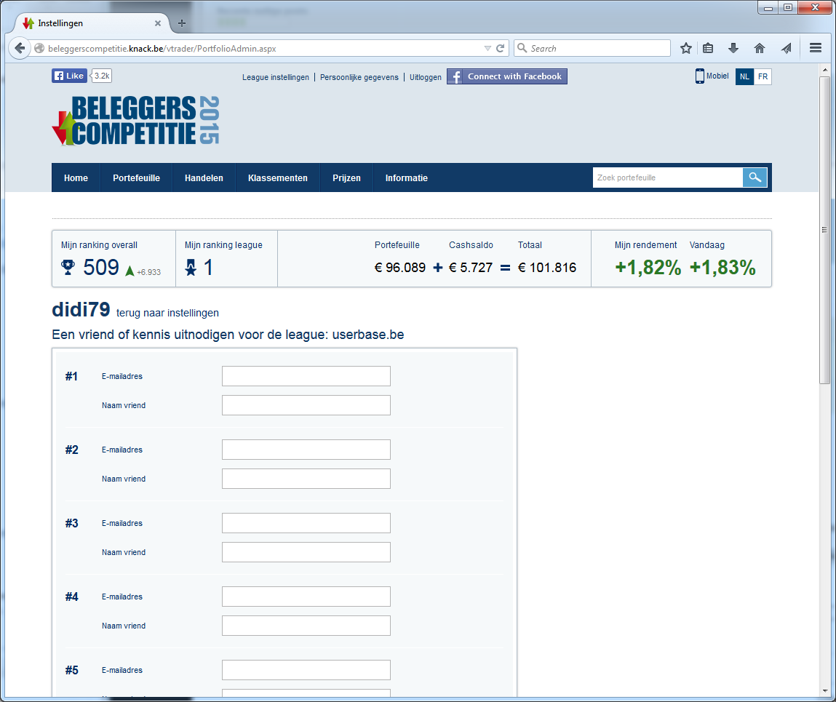This screenshot has width=836, height=702.
Task: Click the first E-mailadres input field
Action: click(x=306, y=376)
